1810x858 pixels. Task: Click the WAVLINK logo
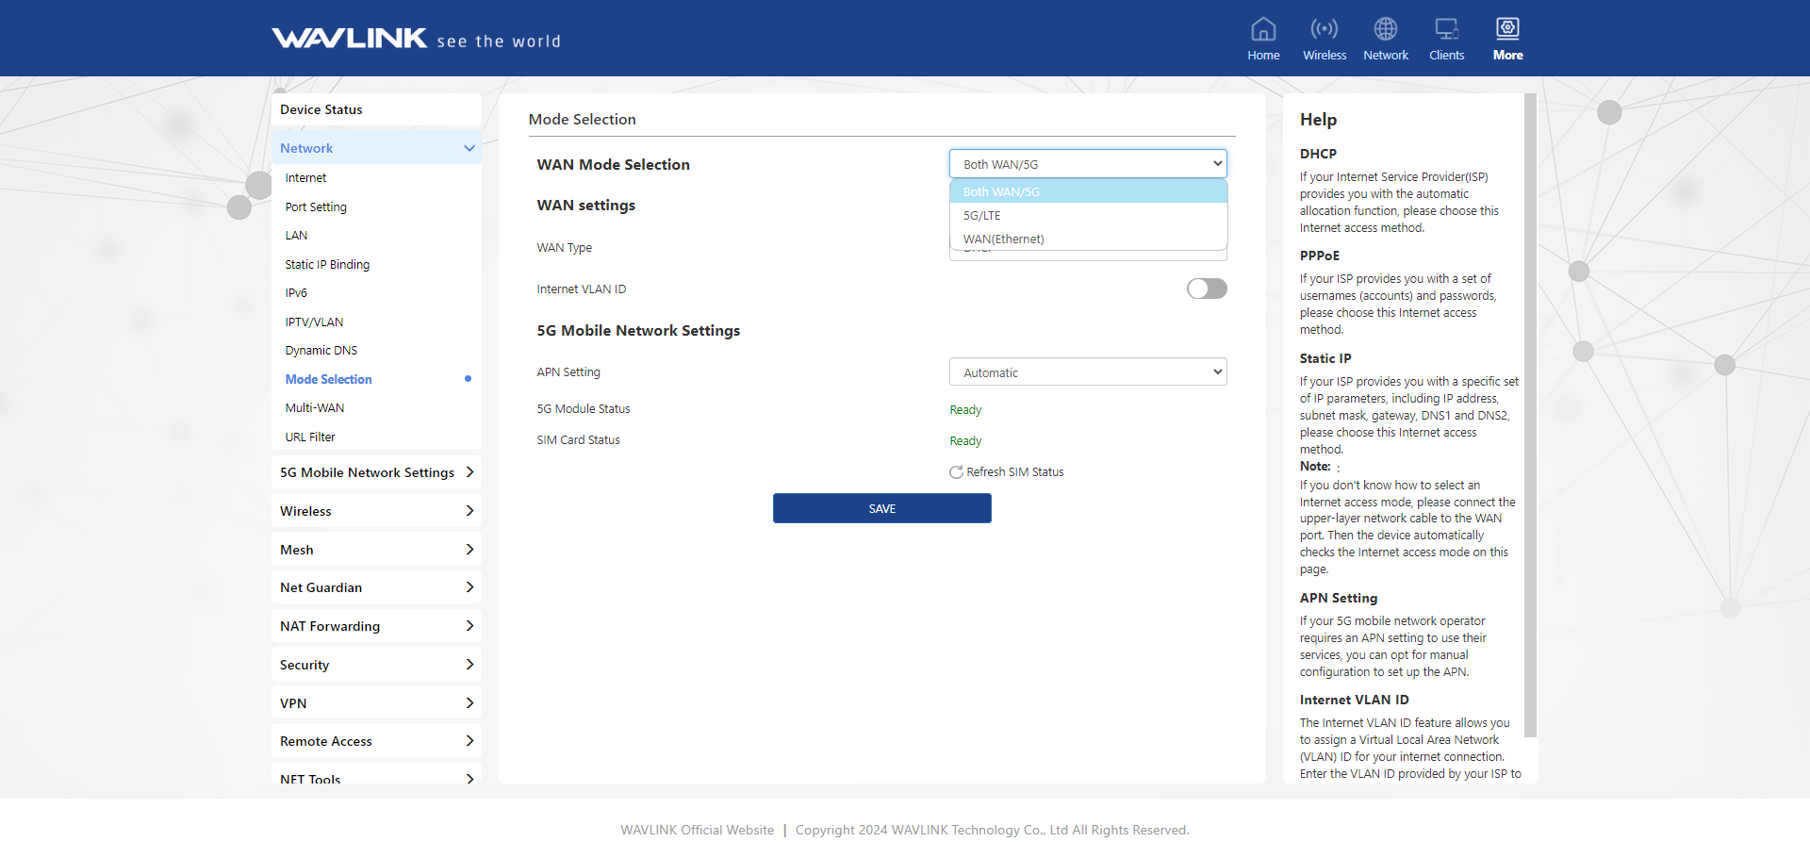pos(350,39)
